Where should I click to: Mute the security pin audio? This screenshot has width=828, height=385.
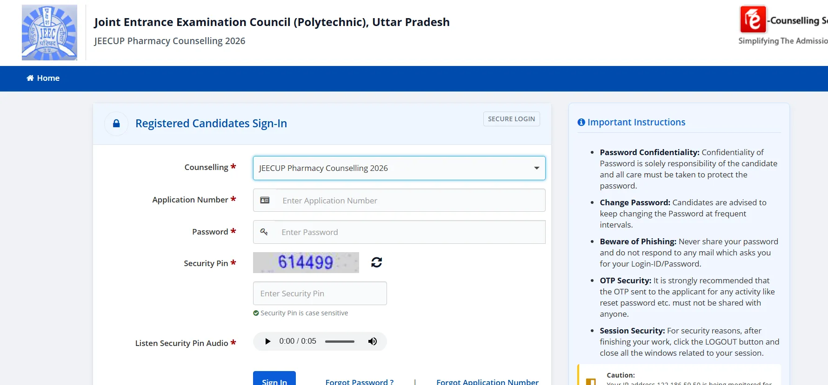pyautogui.click(x=373, y=341)
